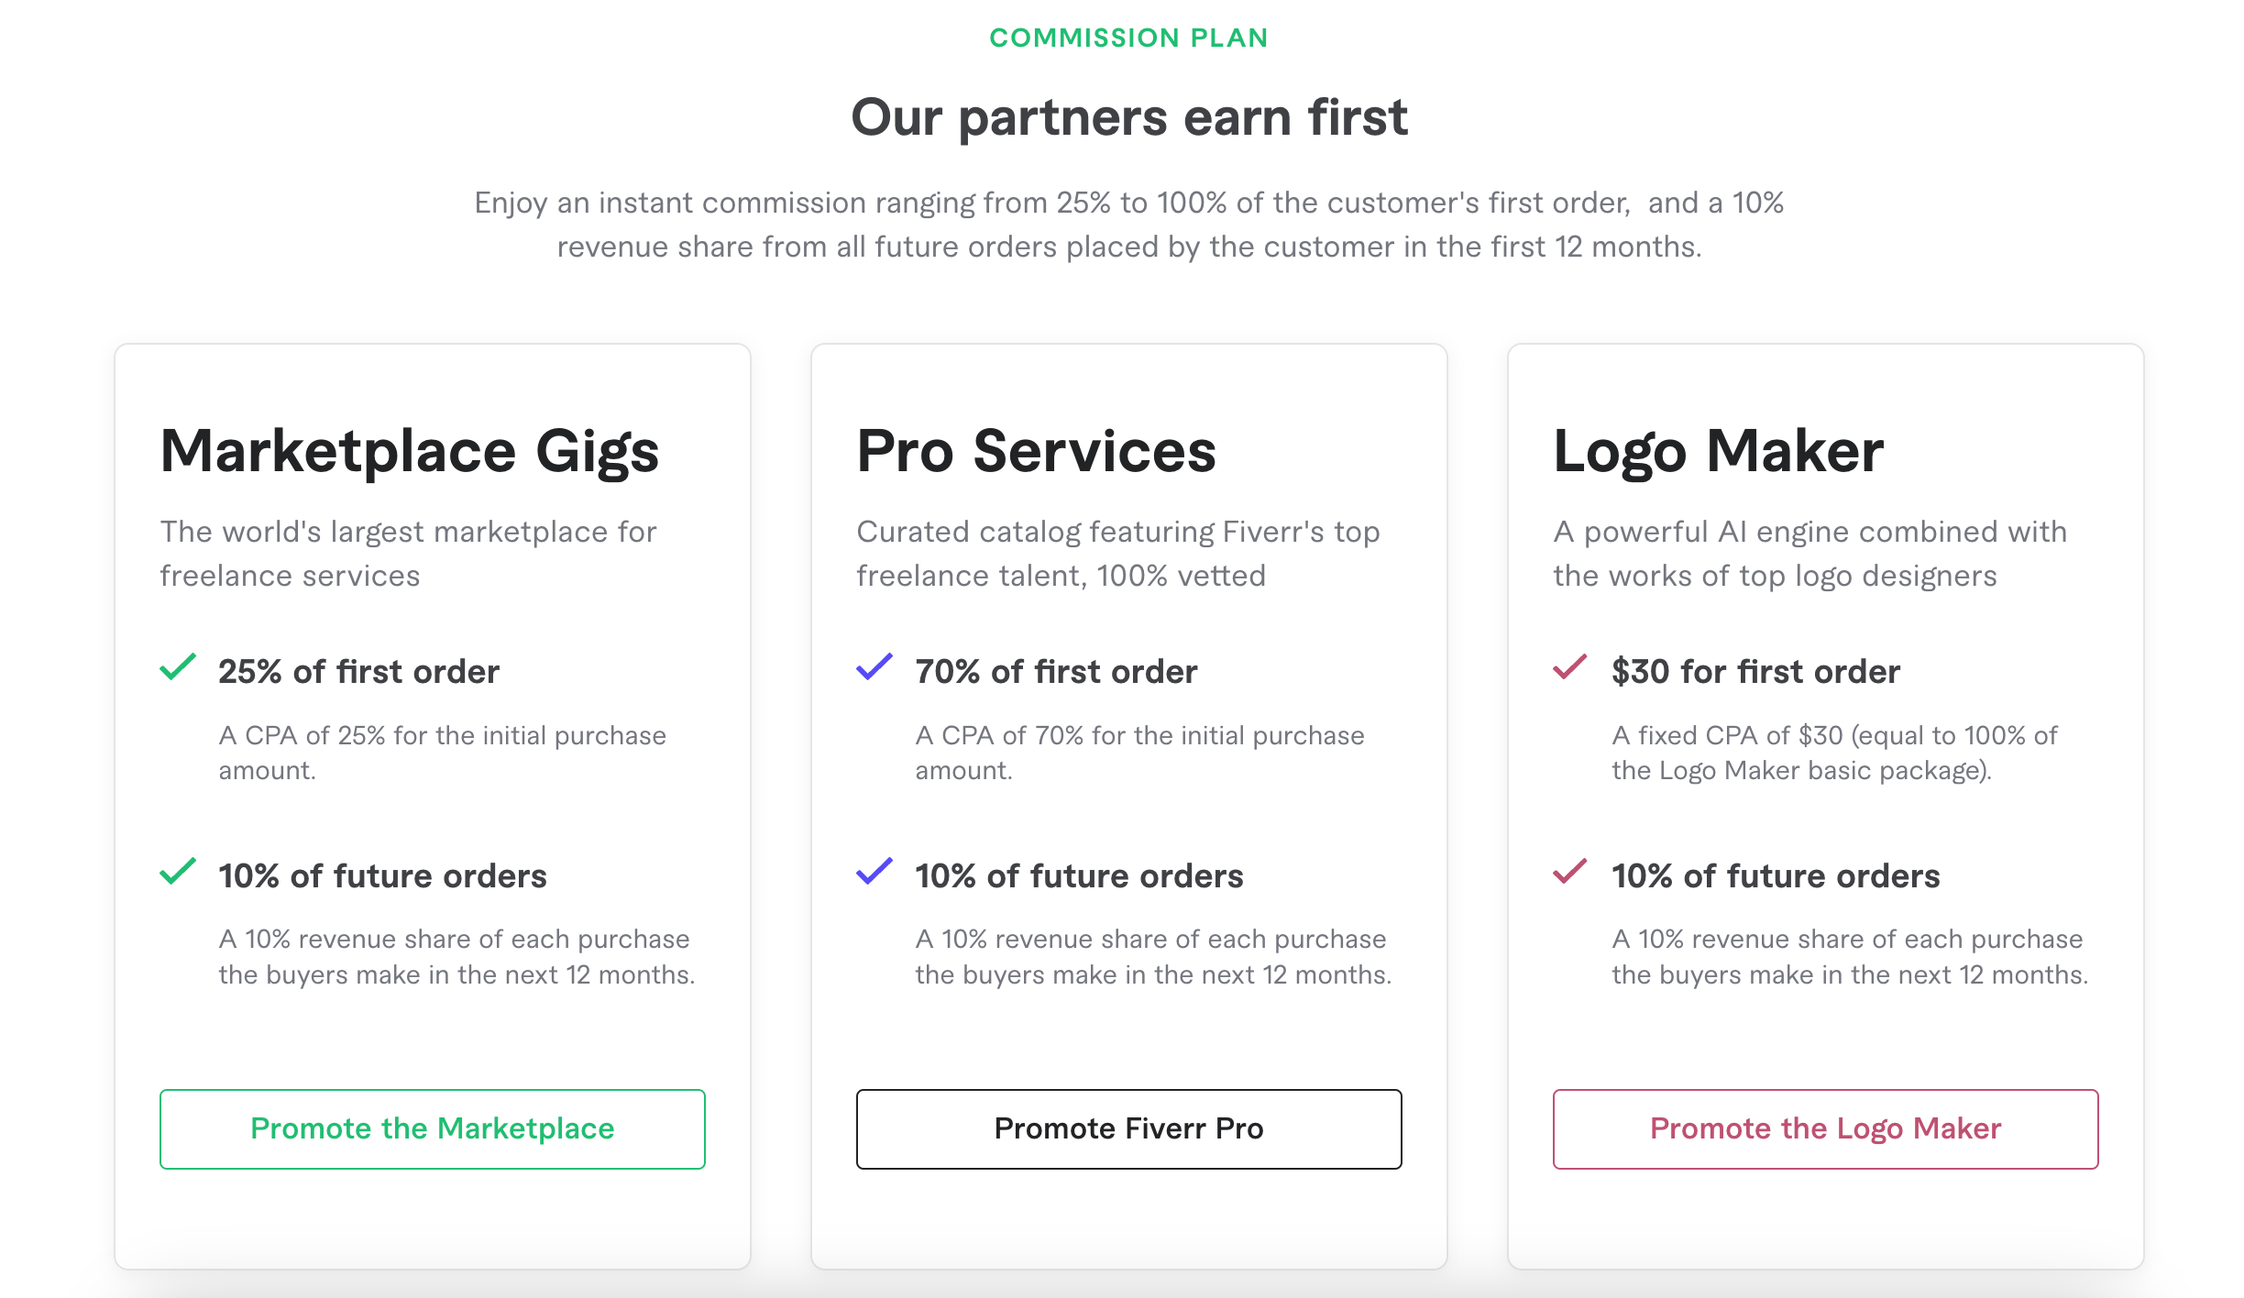Select the Logo Maker card heading
Screen dimensions: 2244x1298
[1719, 452]
